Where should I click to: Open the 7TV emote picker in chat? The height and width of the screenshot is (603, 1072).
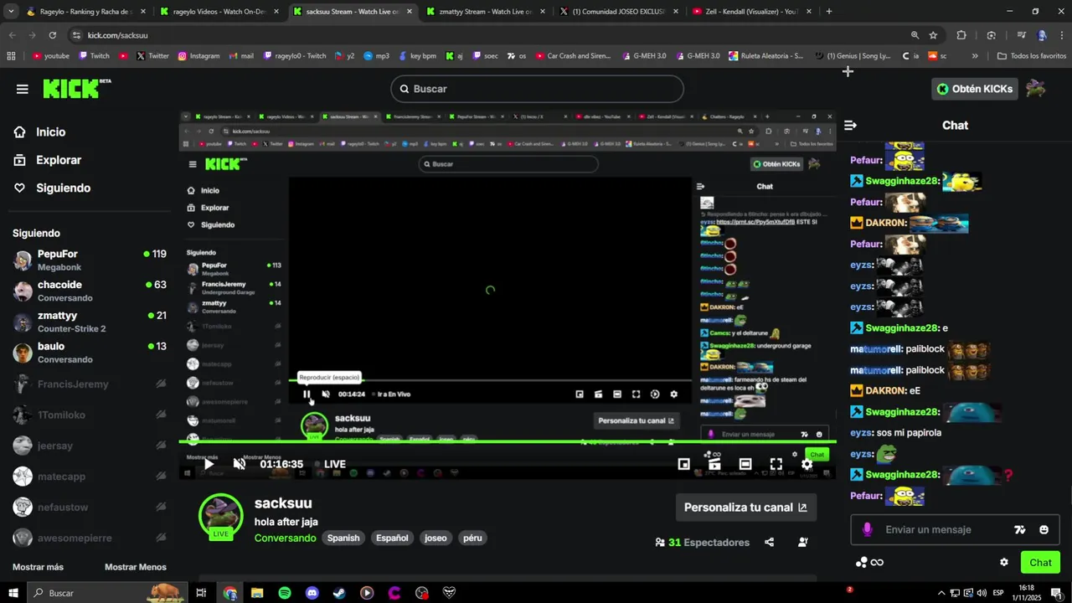click(1019, 529)
